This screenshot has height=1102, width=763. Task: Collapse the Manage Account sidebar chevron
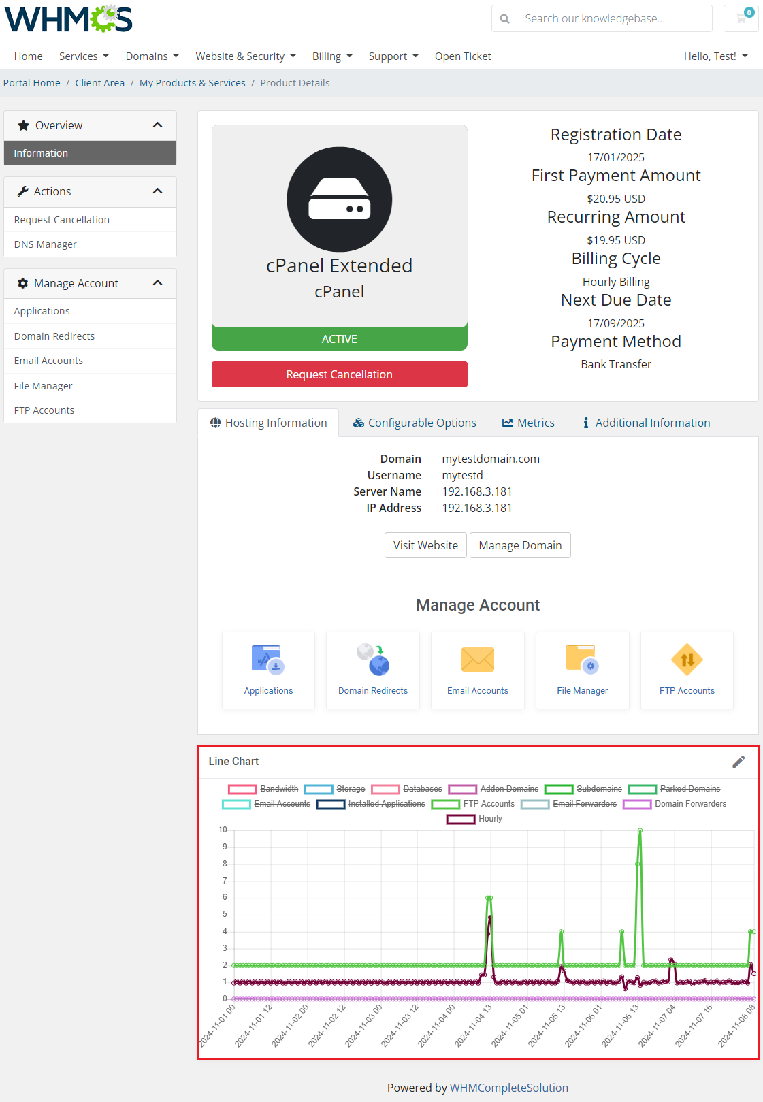pos(158,283)
